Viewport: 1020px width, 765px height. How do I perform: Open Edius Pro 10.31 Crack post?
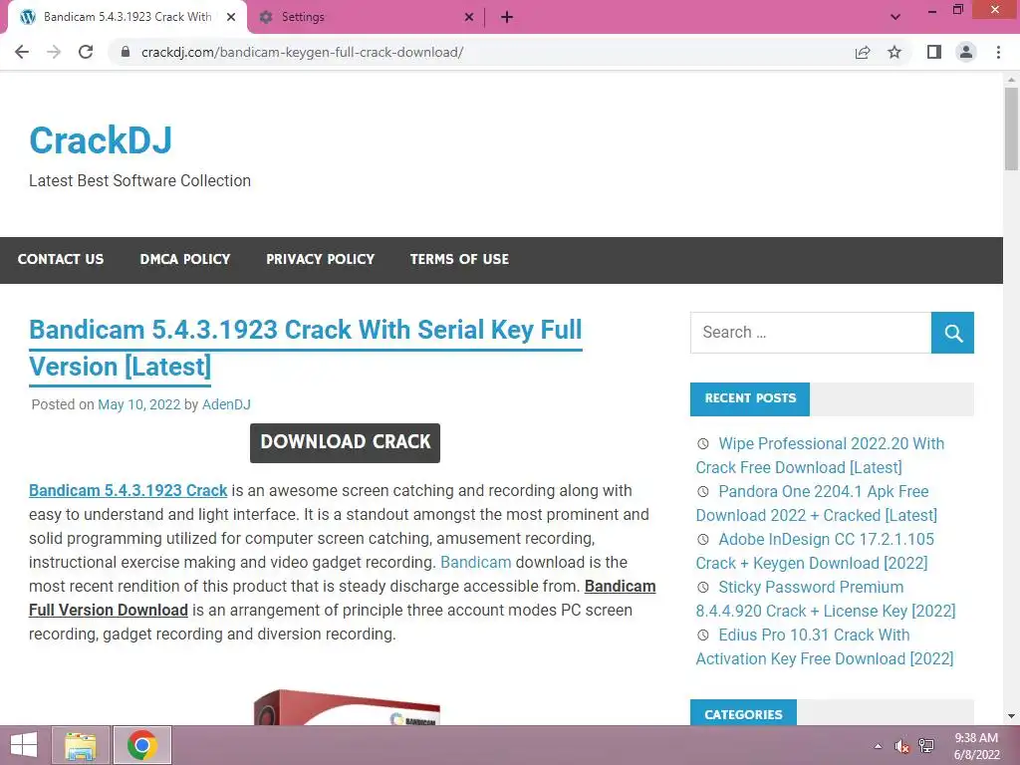click(824, 646)
